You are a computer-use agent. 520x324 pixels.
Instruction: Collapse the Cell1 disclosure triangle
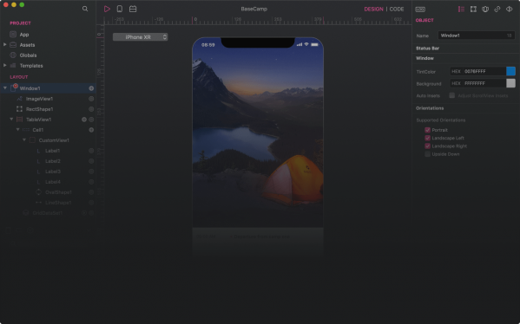(x=18, y=129)
